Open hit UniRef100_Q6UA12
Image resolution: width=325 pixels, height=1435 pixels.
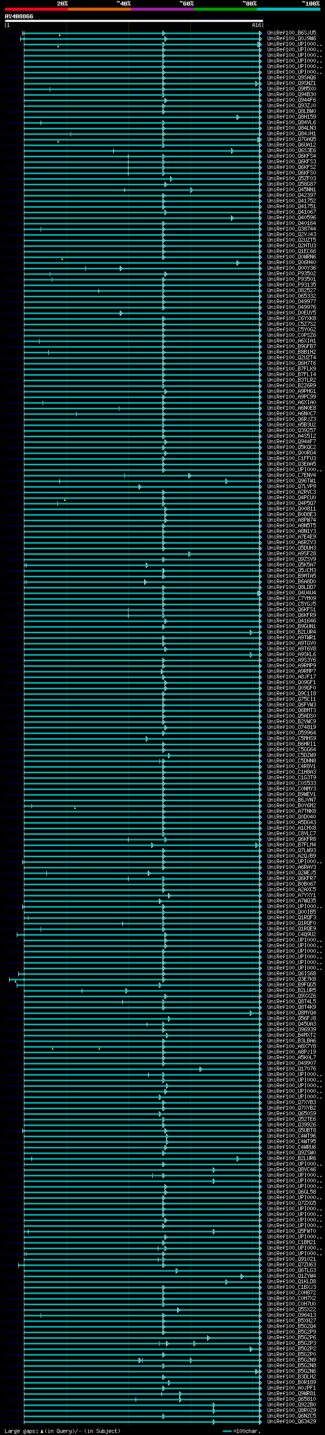[x=291, y=145]
